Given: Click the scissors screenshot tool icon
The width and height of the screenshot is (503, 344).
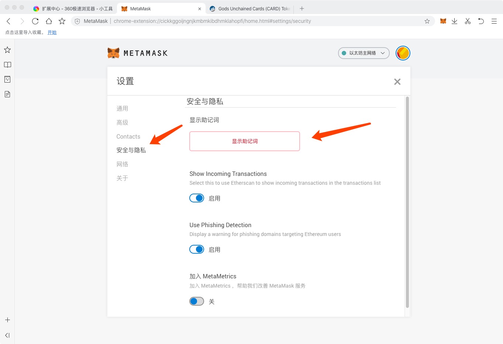Looking at the screenshot, I should [x=468, y=21].
